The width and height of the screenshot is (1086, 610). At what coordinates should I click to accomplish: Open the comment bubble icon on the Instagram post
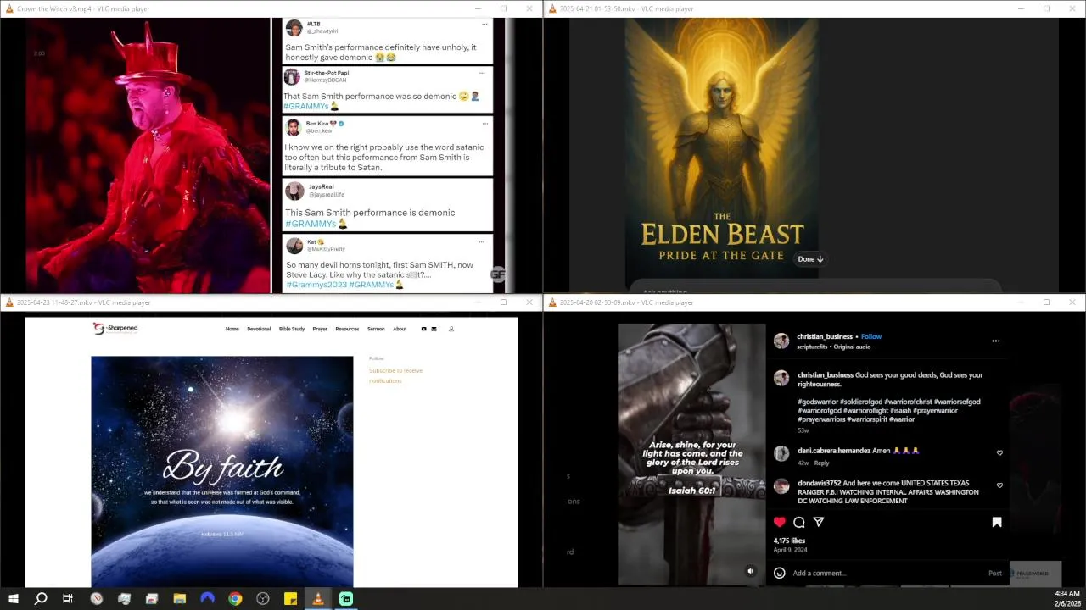pyautogui.click(x=798, y=522)
